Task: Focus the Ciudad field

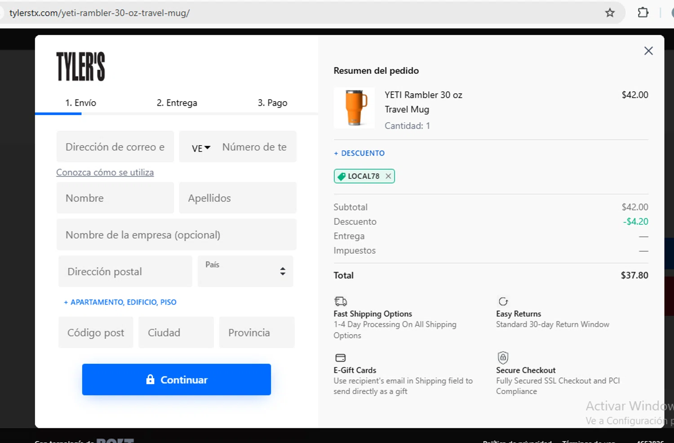Action: click(176, 332)
